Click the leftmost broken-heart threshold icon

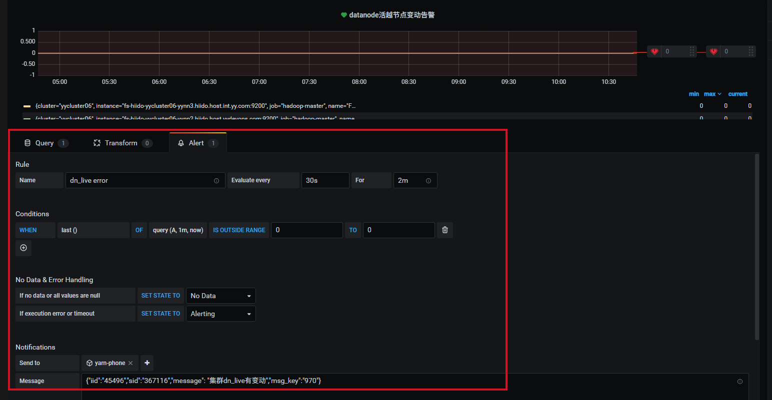[654, 51]
